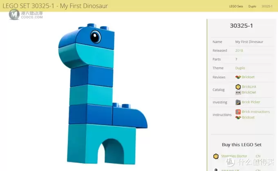
Task: Click the Brickset icon in Reviews row
Action: pos(238,77)
